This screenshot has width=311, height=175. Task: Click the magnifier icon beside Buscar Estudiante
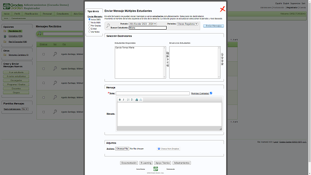(108, 26)
